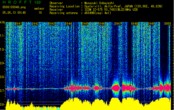Screen dimensions: 174x110
Task: Click the meteor label
Action: click(x=39, y=9)
